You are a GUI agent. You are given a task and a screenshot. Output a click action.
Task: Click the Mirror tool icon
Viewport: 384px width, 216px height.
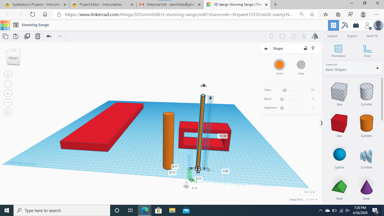[315, 36]
